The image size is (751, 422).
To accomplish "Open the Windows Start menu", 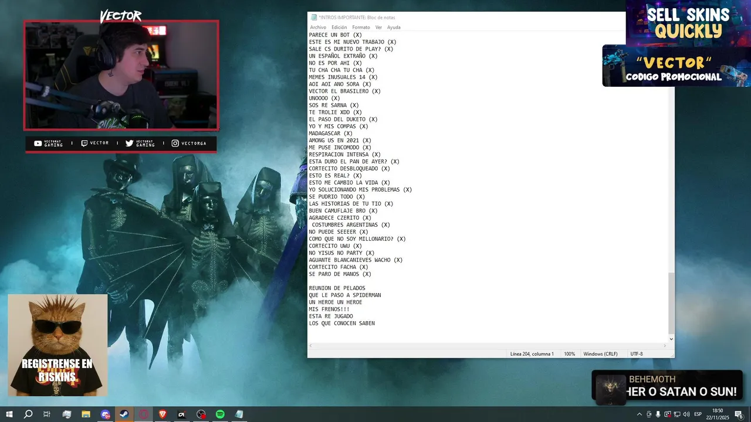I will (9, 414).
